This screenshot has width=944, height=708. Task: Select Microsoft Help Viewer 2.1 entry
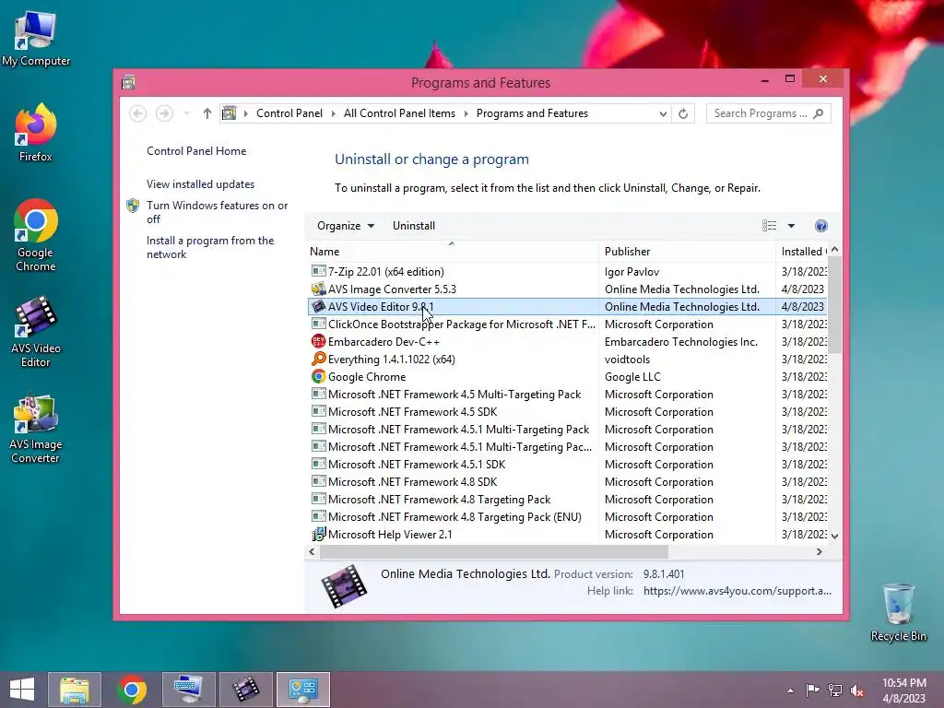point(567,534)
